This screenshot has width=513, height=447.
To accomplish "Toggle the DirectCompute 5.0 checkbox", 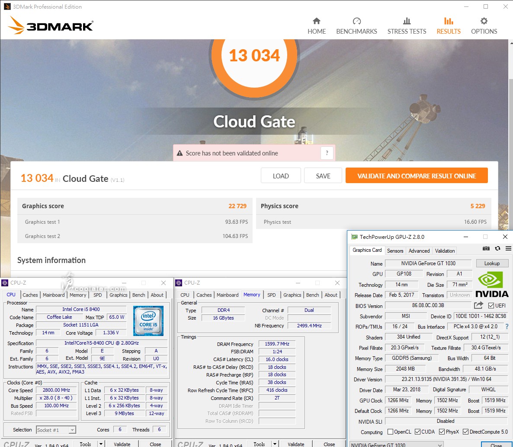I will (465, 431).
